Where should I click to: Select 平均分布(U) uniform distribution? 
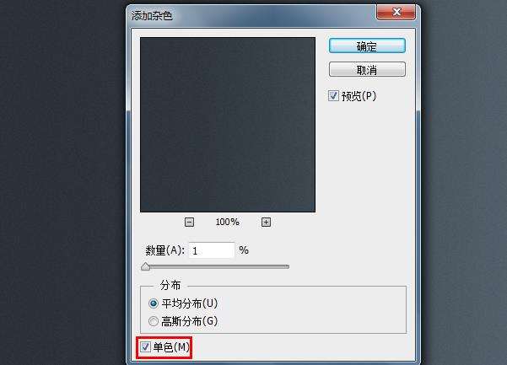[x=154, y=303]
